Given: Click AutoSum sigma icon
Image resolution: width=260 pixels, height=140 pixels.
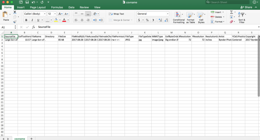Looking at the screenshot, I should [232, 12].
